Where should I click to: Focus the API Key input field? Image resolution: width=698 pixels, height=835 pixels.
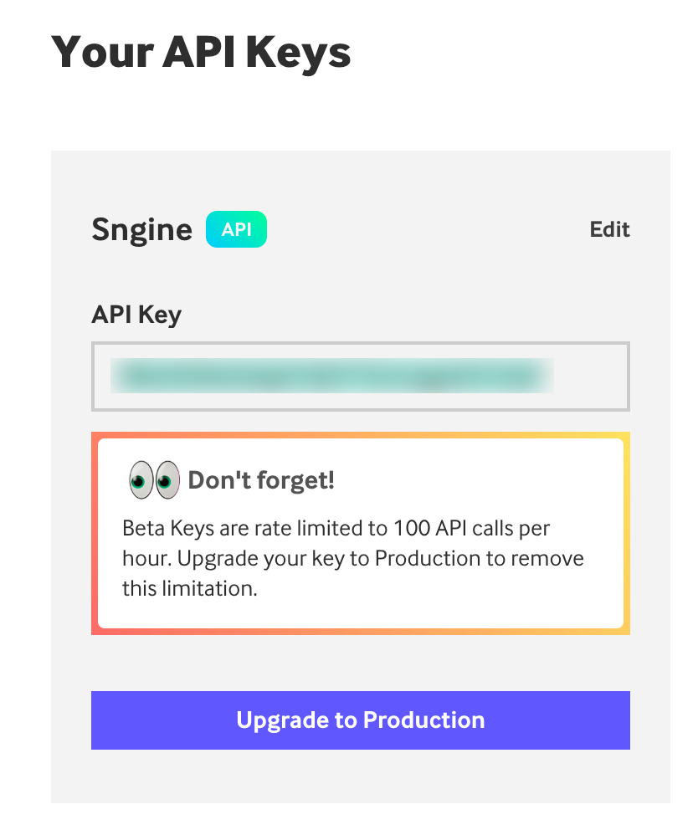pyautogui.click(x=360, y=377)
